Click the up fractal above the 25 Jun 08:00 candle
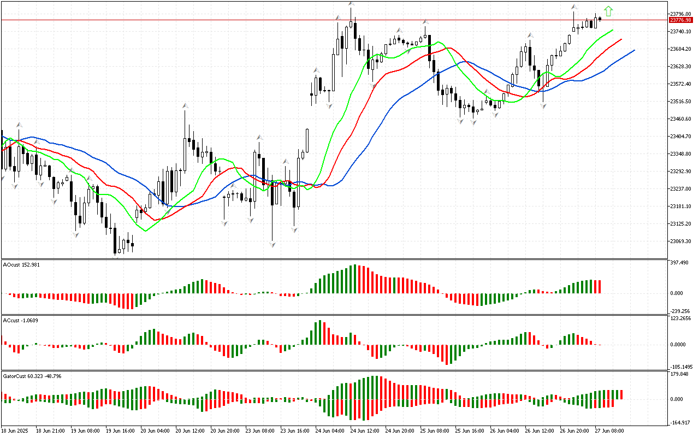 pos(425,22)
